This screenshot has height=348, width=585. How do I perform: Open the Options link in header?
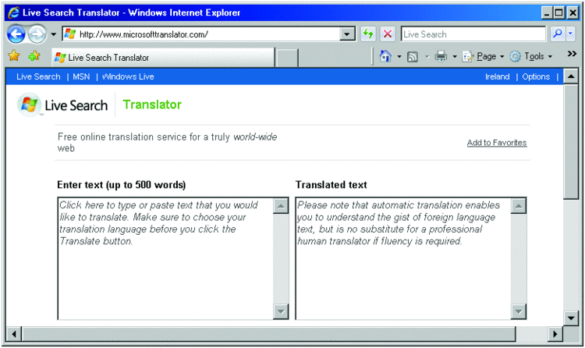click(x=536, y=76)
